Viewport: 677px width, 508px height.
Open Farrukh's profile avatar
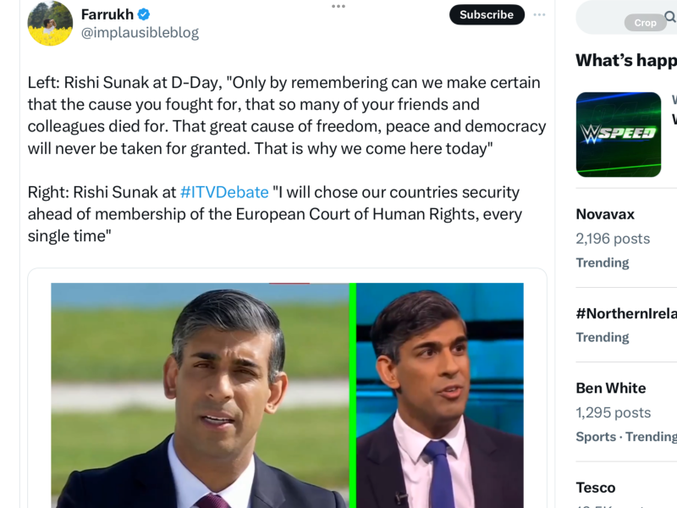(x=50, y=24)
